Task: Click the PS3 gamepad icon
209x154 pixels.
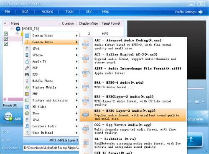Action: click(27, 74)
